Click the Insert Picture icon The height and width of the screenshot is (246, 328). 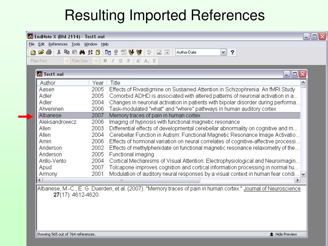tap(159, 52)
